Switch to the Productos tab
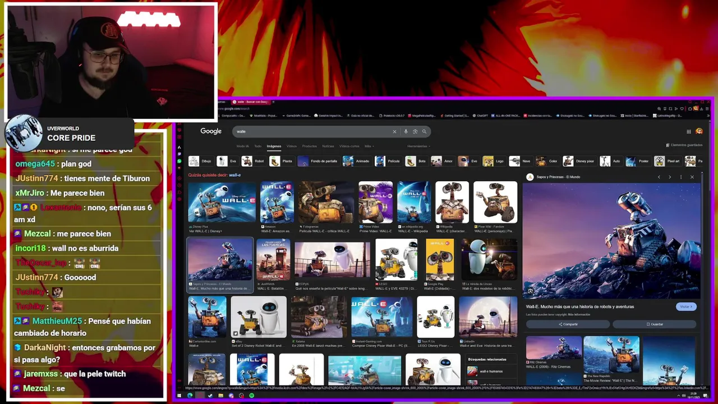Image resolution: width=718 pixels, height=404 pixels. click(x=310, y=146)
